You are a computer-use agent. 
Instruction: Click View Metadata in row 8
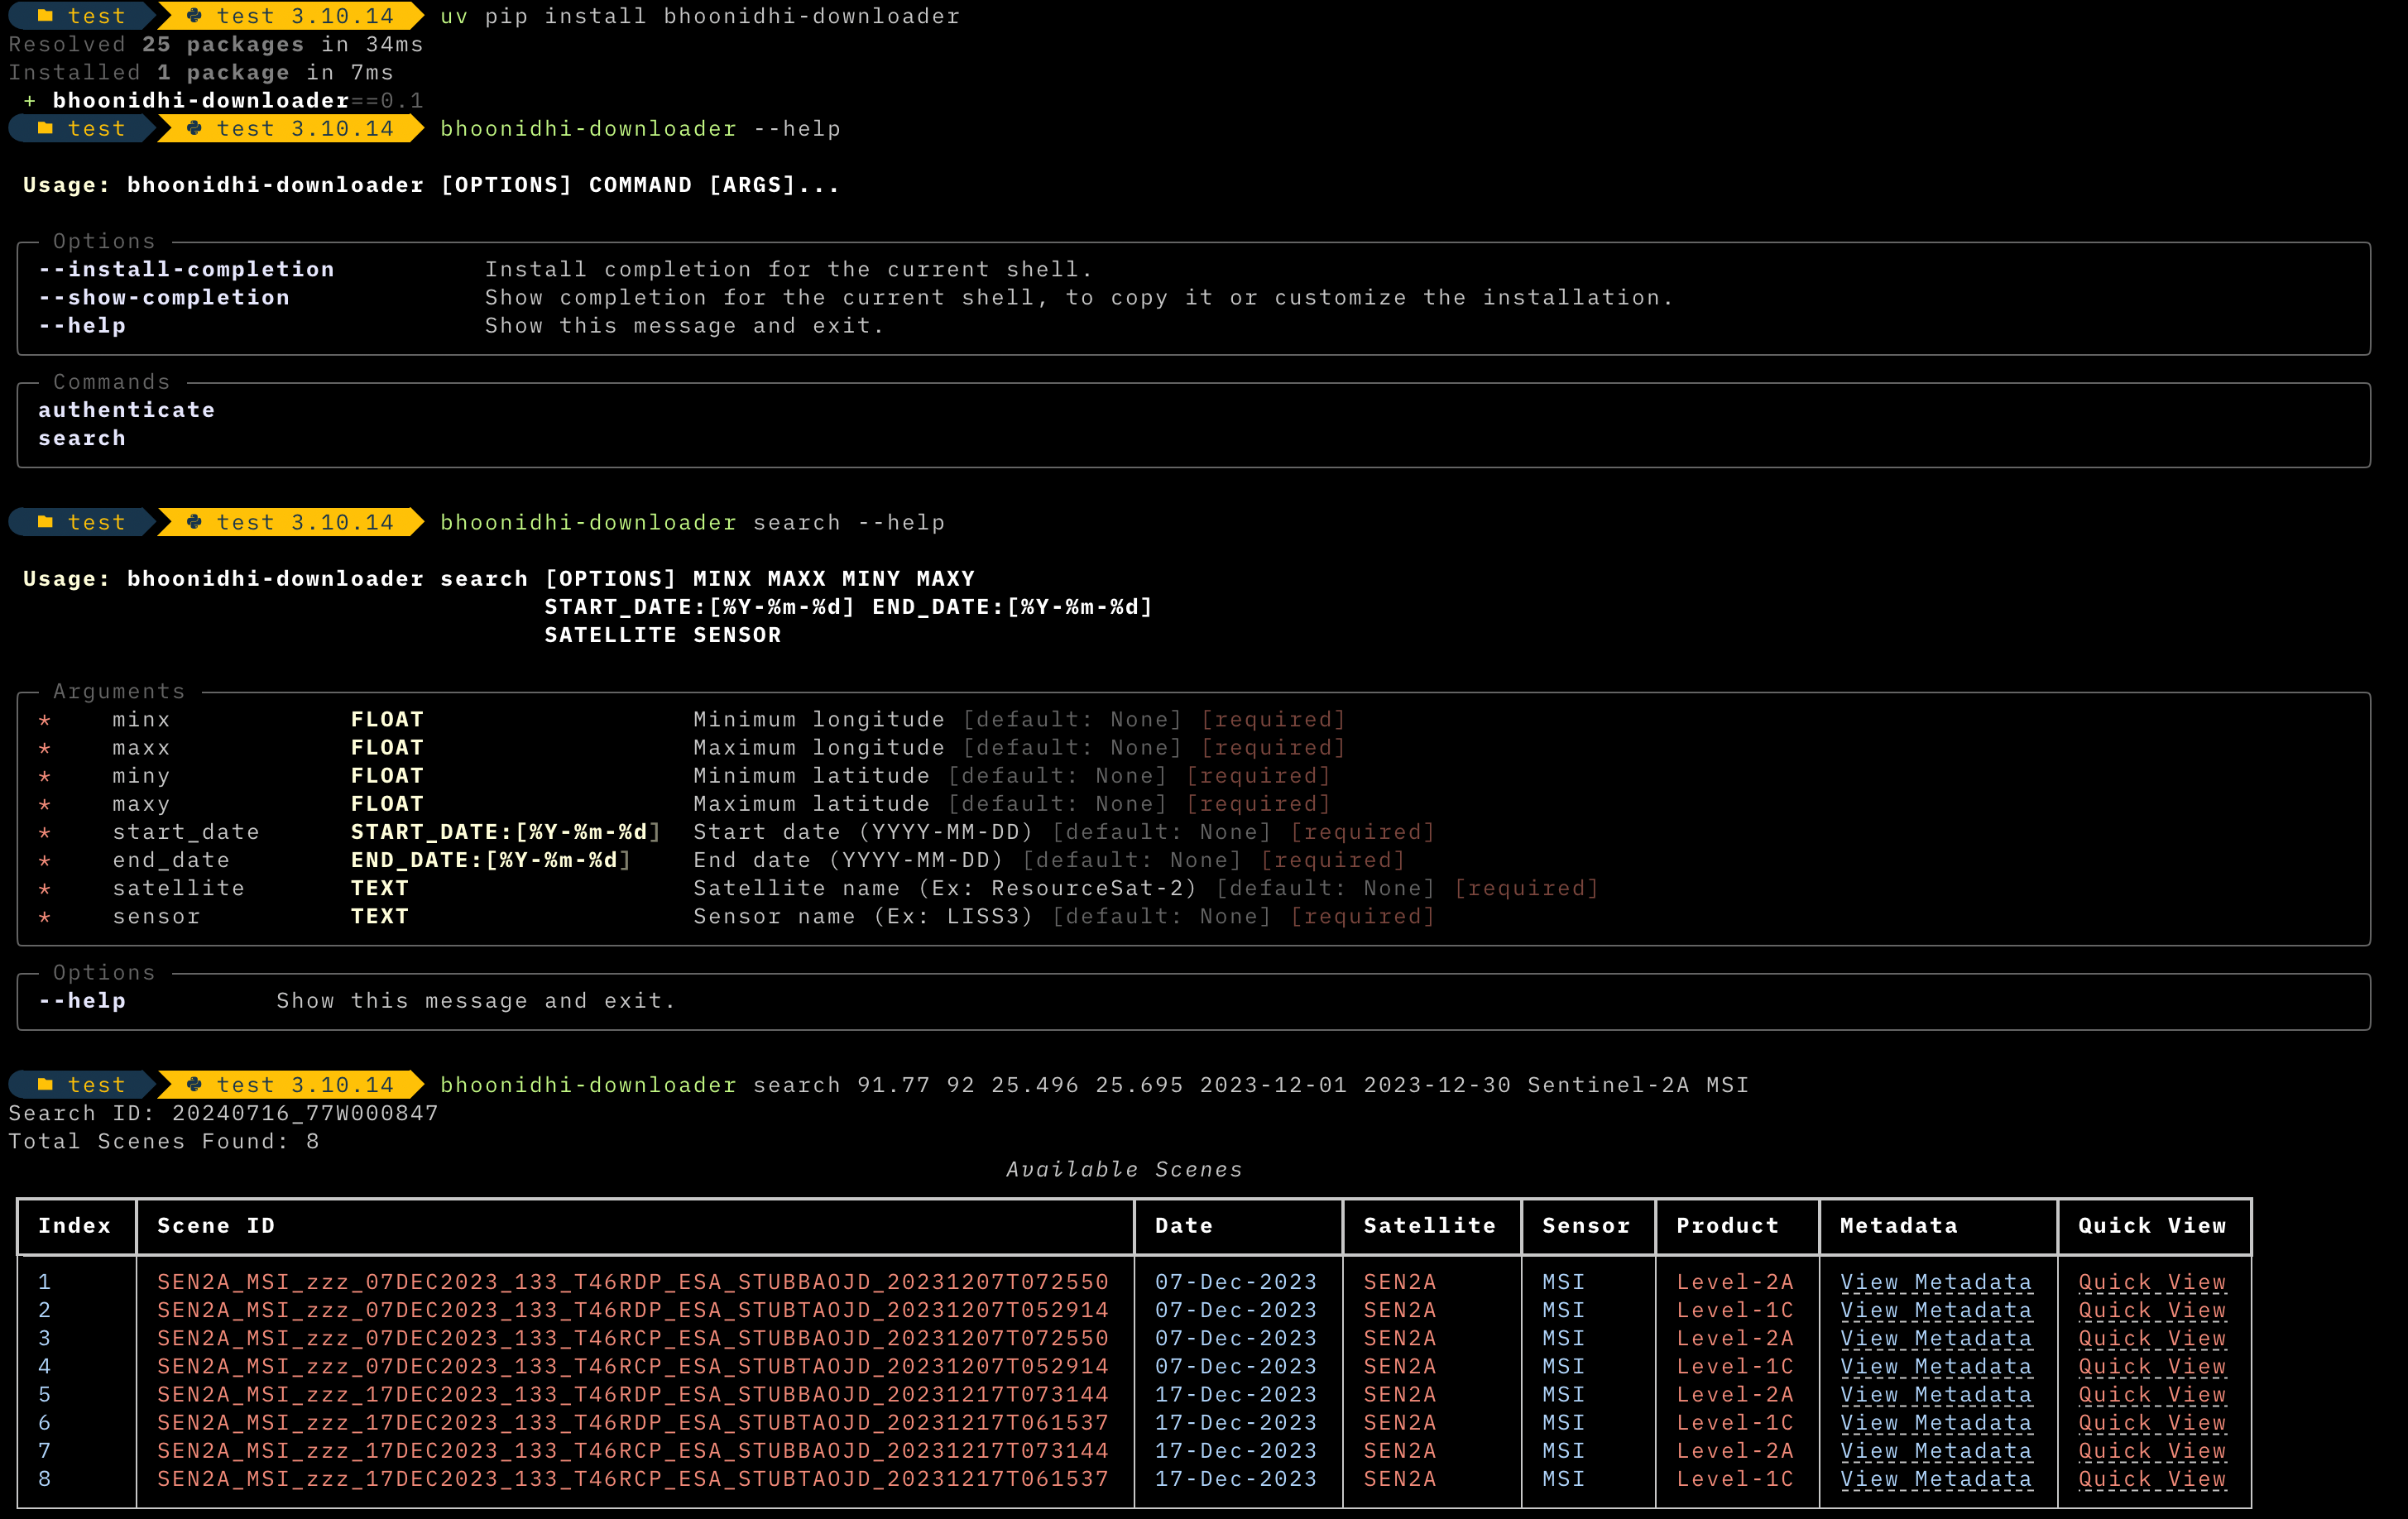pos(1936,1478)
